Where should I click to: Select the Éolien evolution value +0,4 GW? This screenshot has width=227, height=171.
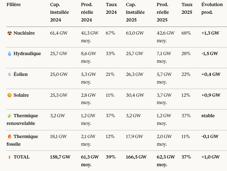pyautogui.click(x=211, y=74)
